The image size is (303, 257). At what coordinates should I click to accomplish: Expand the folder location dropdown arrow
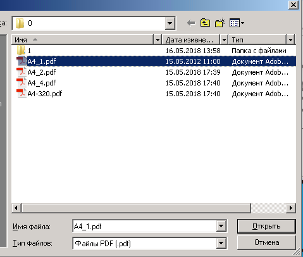tap(170, 23)
